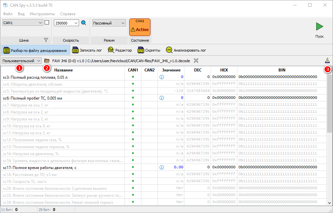The image size is (333, 213).
Task: Click info icon in sc6 mileage row
Action: pos(162,98)
